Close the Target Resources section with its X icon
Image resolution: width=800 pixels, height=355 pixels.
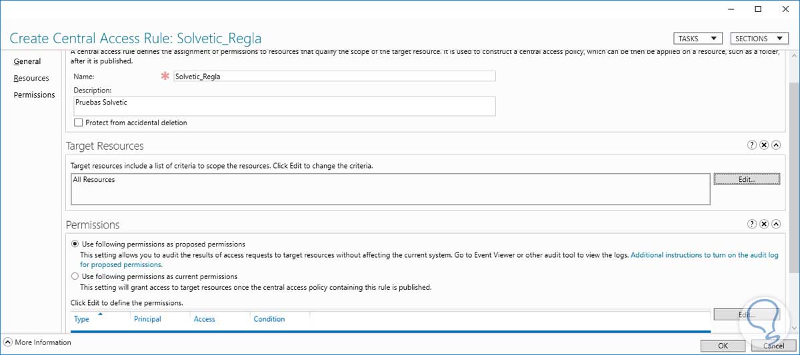click(x=764, y=145)
